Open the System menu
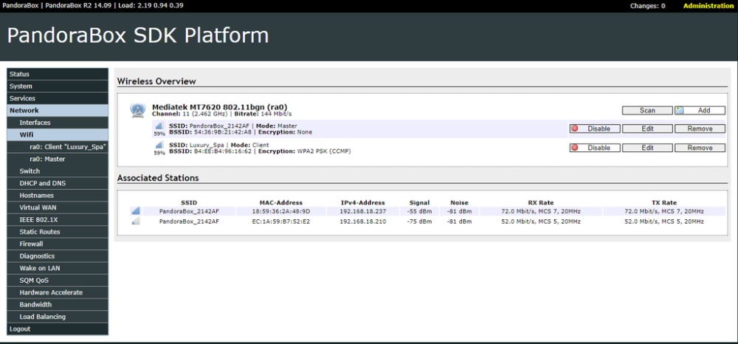The image size is (738, 344). [58, 86]
